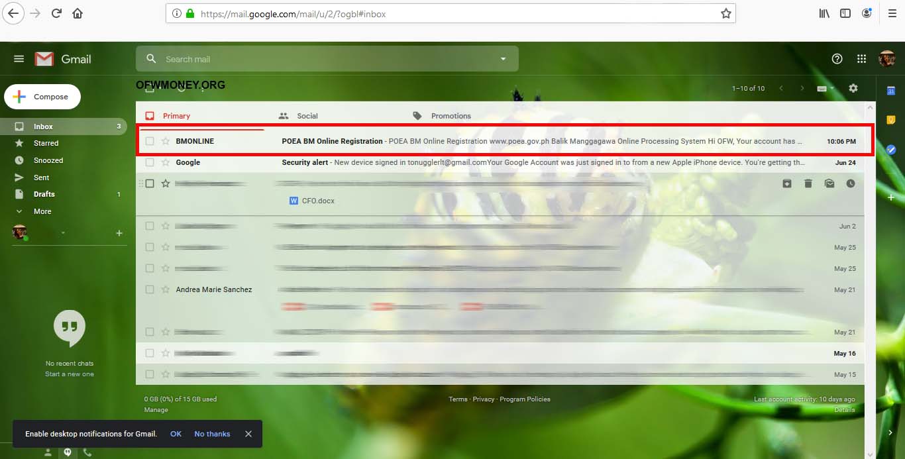905x459 pixels.
Task: Snooze the CFO.docx email
Action: [x=851, y=183]
